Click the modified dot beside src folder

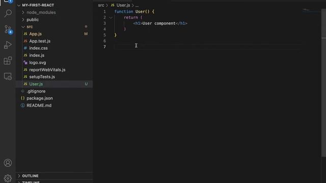pyautogui.click(x=86, y=26)
